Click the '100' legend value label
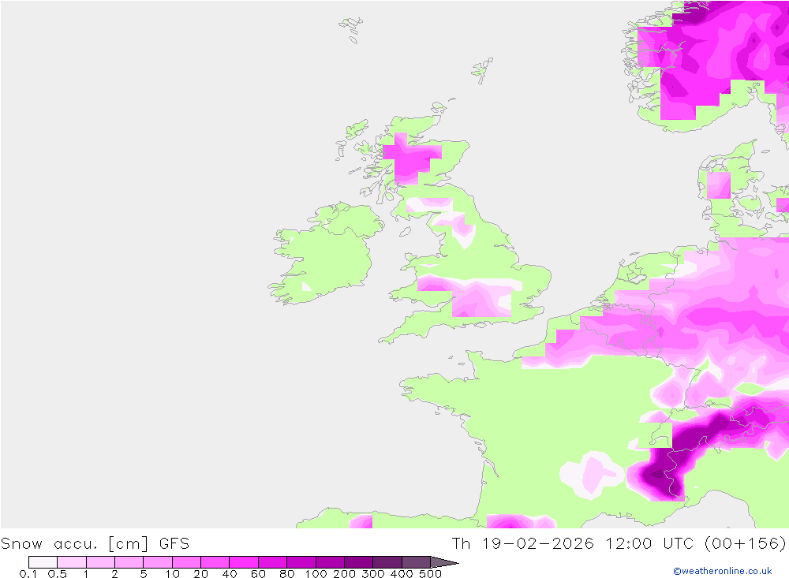The image size is (789, 578). pyautogui.click(x=316, y=574)
